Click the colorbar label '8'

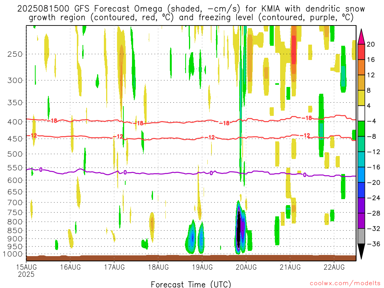(x=369, y=90)
